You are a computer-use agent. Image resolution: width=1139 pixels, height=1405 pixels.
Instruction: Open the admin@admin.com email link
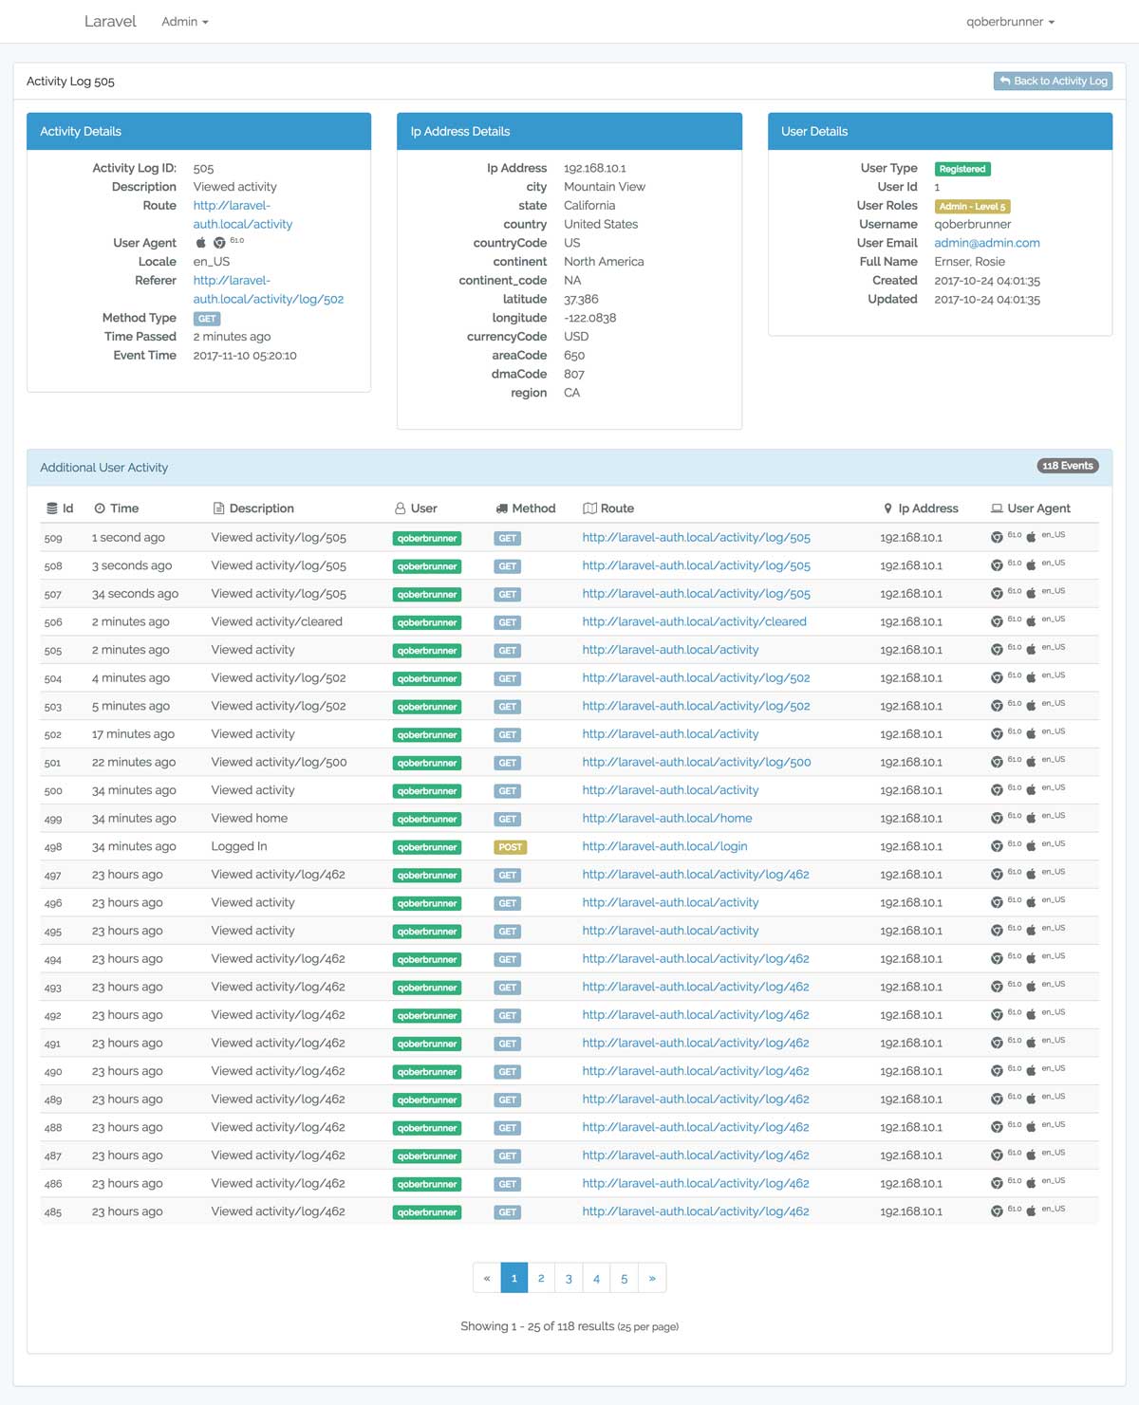pos(987,243)
